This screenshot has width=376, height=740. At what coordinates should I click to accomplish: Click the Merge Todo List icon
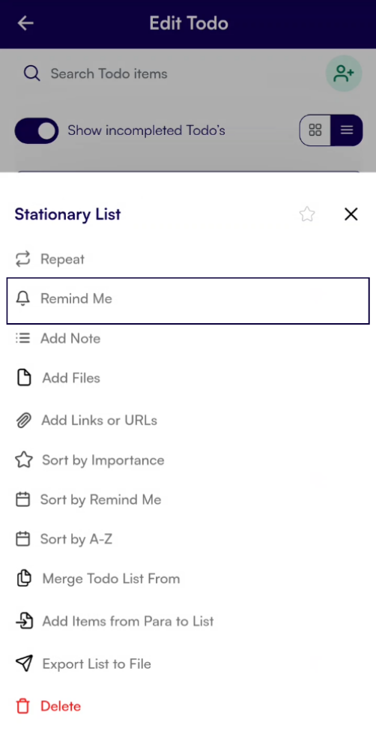pos(23,578)
